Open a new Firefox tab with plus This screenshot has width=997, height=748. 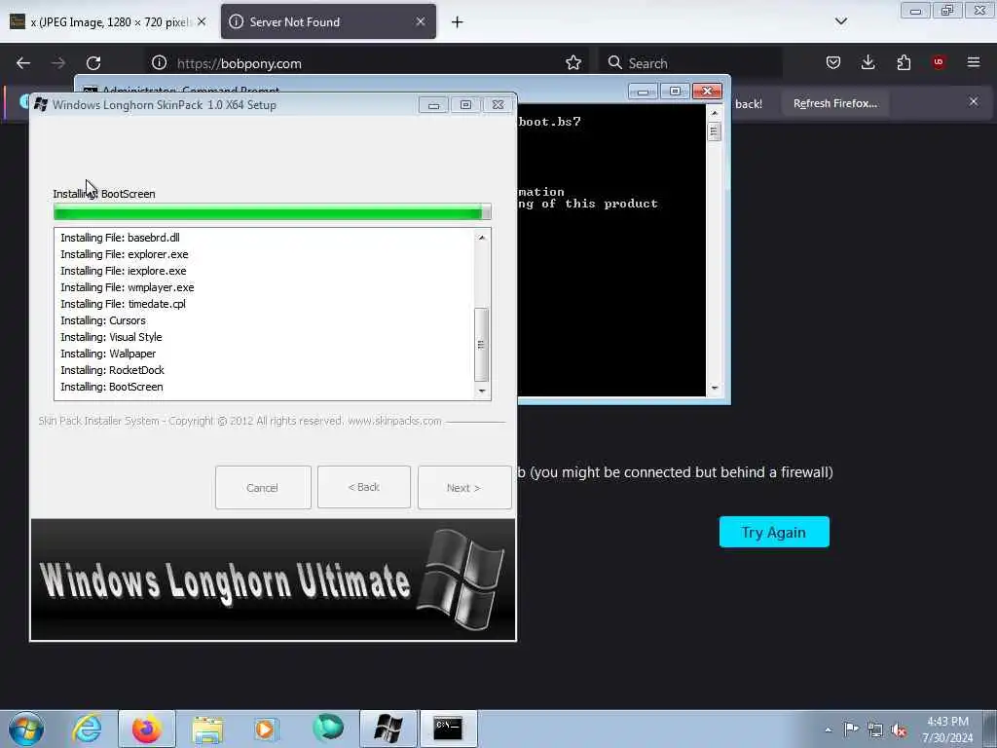tap(457, 22)
